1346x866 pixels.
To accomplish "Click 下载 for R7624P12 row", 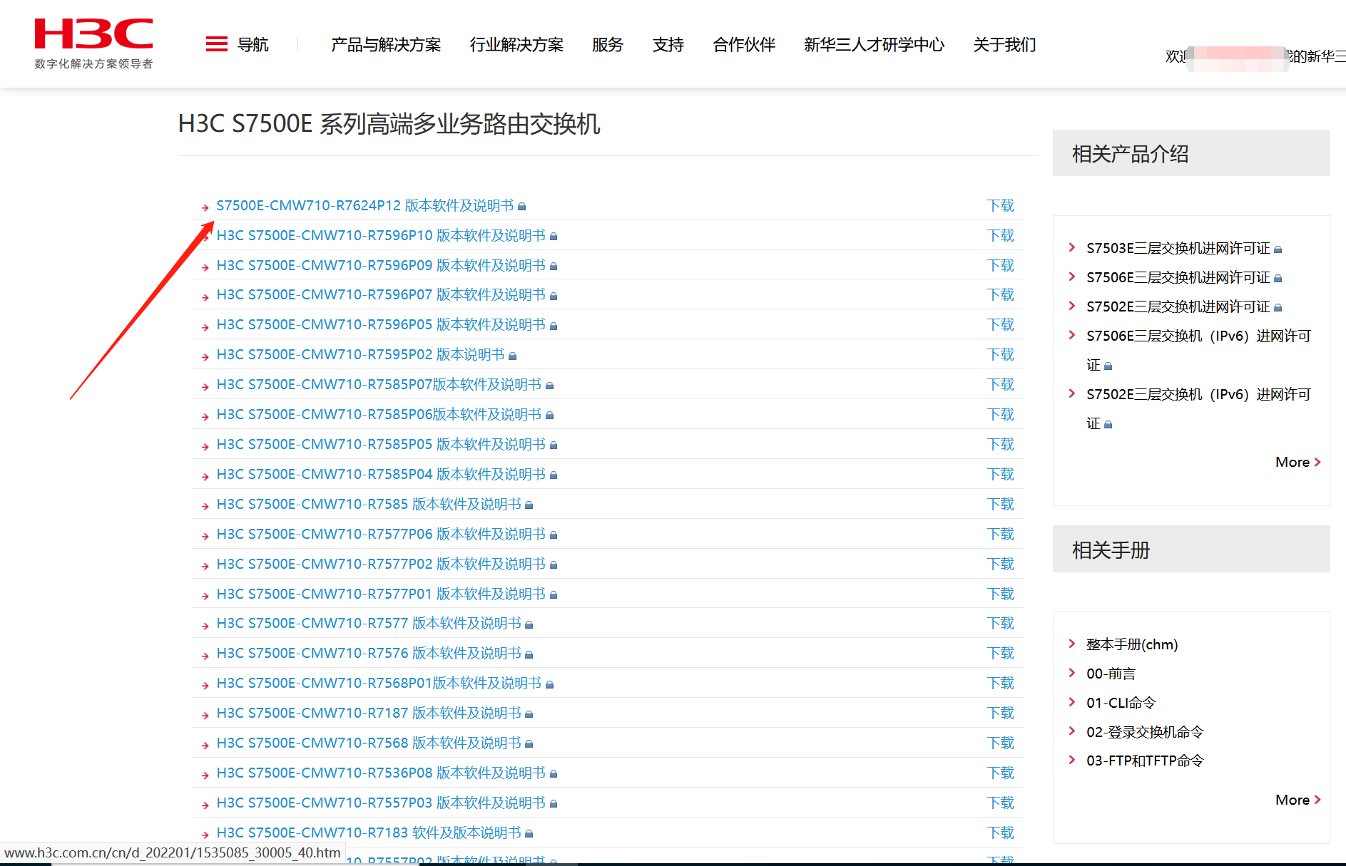I will (x=1001, y=206).
